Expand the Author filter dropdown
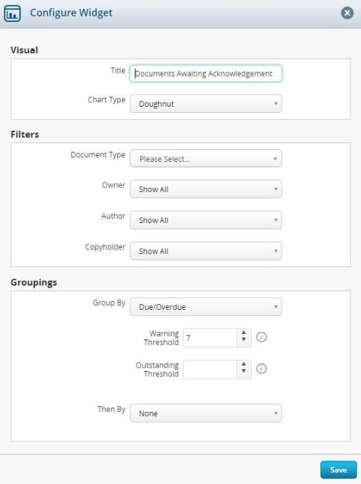Screen dimensions: 361x484 coord(206,220)
